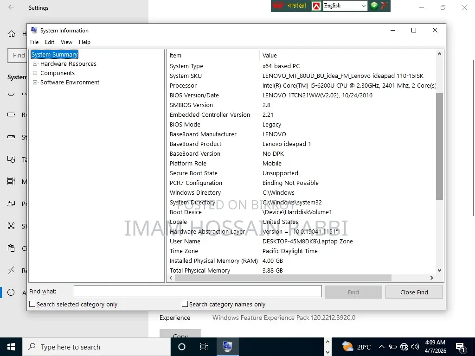
Task: Open the Storage icon in Settings sidebar
Action: tap(11, 137)
